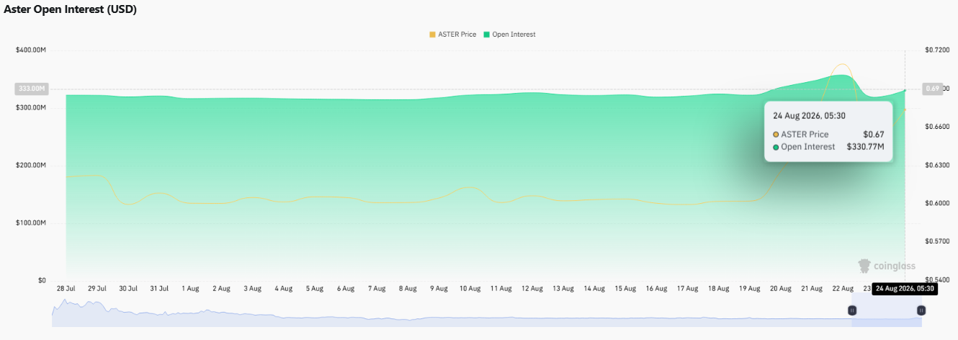The width and height of the screenshot is (958, 340).
Task: Click the 29 Jul date label
Action: [97, 288]
